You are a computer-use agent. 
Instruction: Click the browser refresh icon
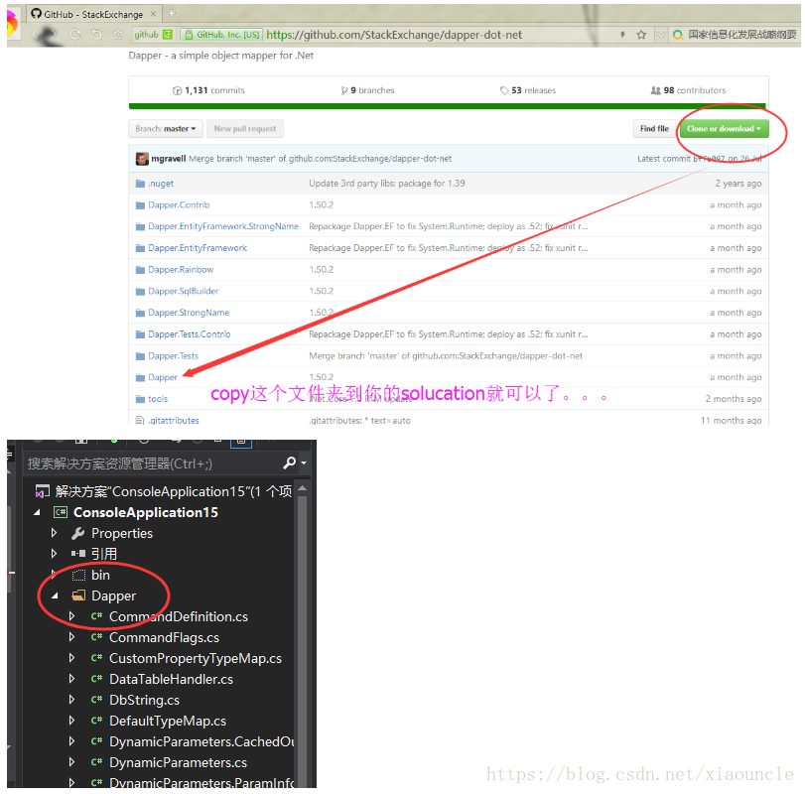pos(75,34)
